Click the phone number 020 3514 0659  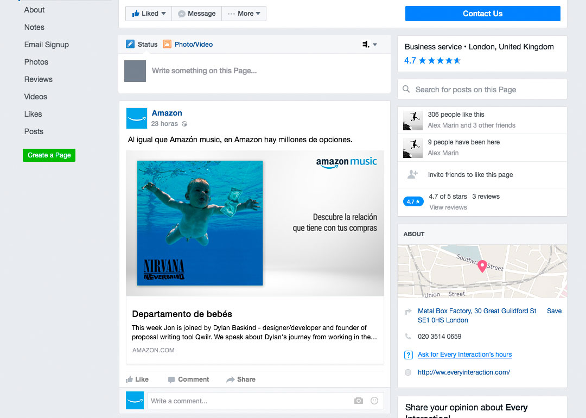click(x=439, y=337)
